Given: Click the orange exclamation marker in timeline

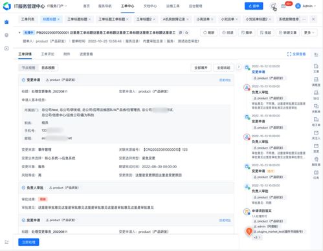Looking at the screenshot, I should pos(249,232).
